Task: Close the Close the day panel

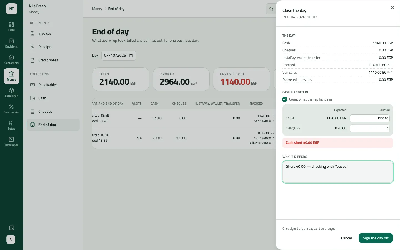Action: tap(392, 7)
